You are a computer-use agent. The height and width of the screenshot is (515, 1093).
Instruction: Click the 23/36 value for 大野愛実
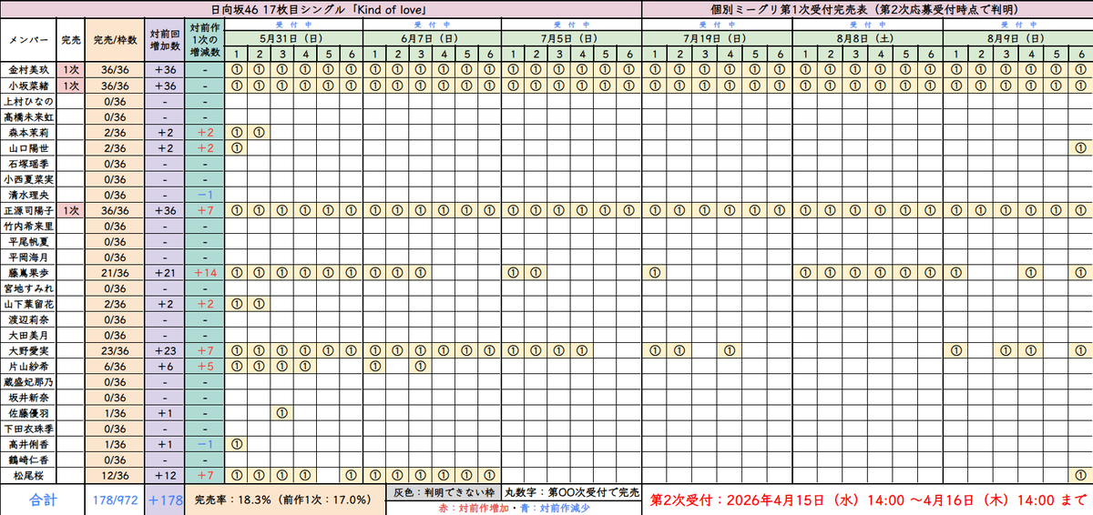click(114, 349)
